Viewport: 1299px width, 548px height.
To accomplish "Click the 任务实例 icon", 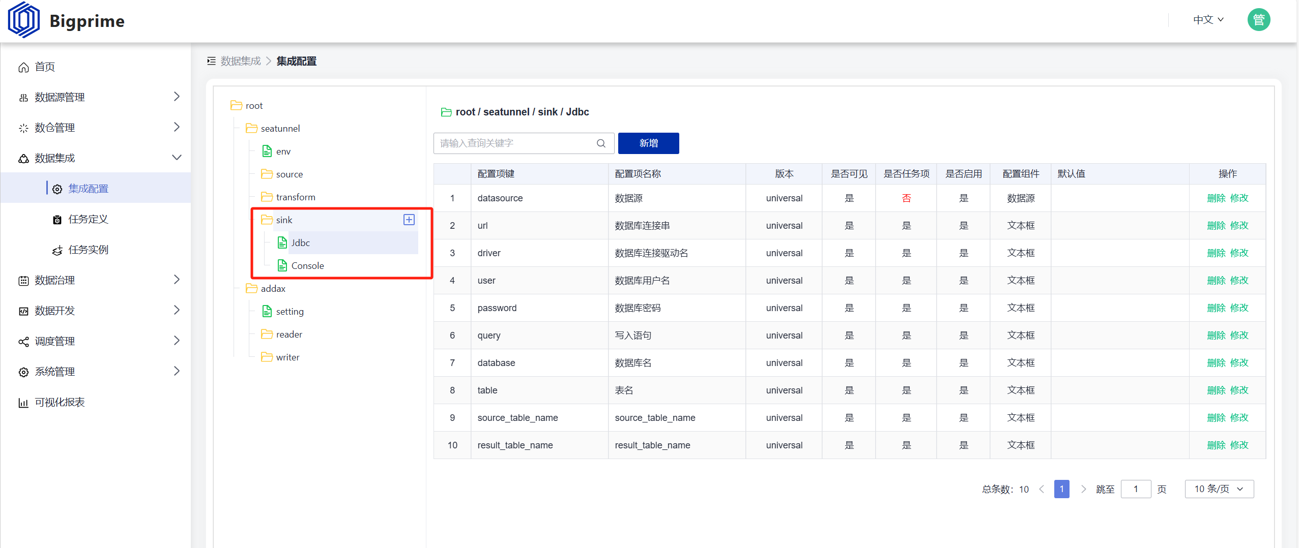I will [57, 250].
